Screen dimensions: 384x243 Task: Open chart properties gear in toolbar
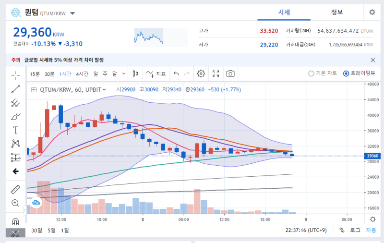click(x=201, y=73)
